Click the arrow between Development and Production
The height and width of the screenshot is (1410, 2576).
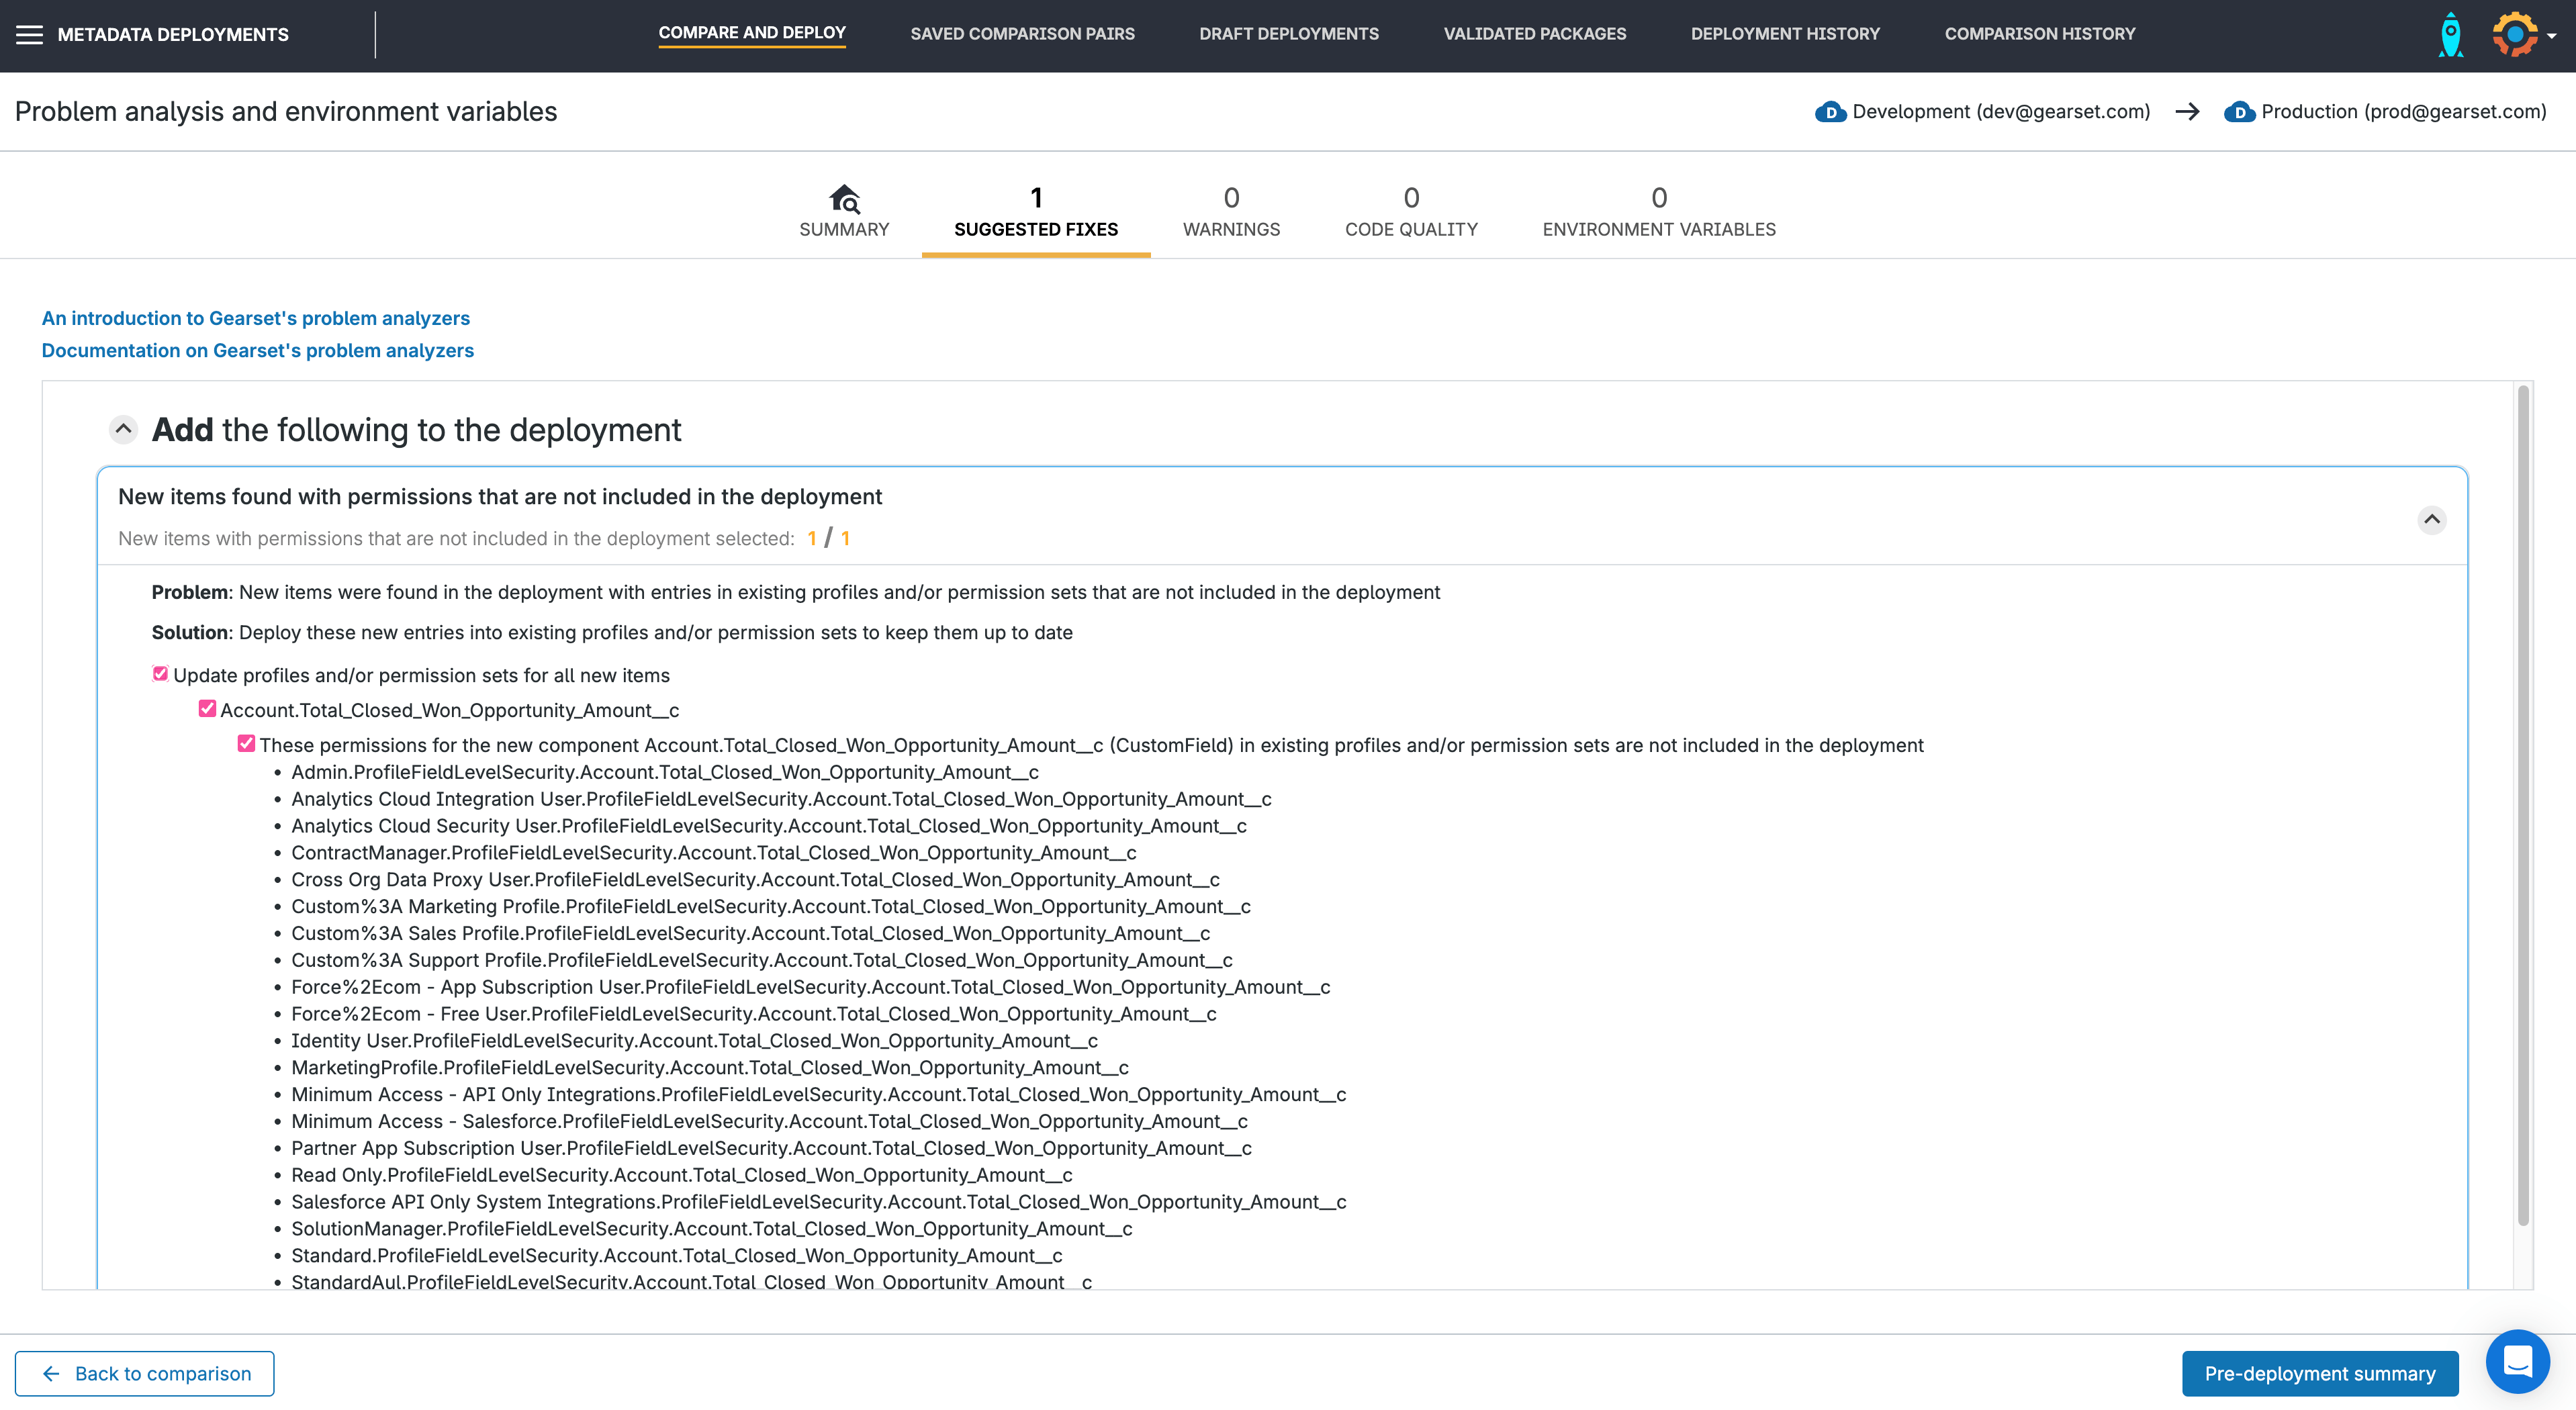coord(2187,112)
